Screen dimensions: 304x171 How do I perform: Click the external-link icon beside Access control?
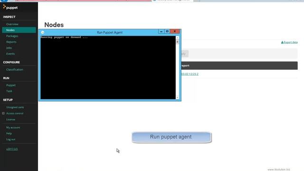pos(3,113)
